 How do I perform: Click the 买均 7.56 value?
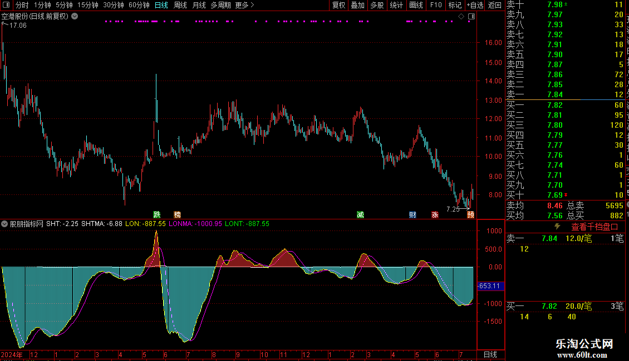555,215
